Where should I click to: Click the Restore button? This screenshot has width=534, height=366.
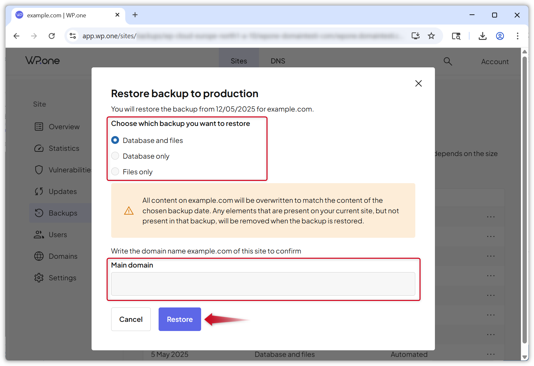tap(180, 319)
